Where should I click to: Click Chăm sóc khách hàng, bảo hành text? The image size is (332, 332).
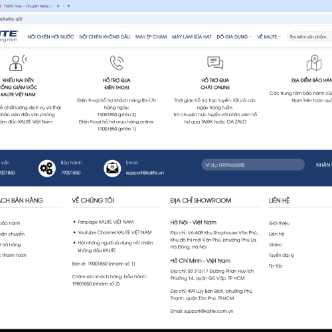[109, 276]
